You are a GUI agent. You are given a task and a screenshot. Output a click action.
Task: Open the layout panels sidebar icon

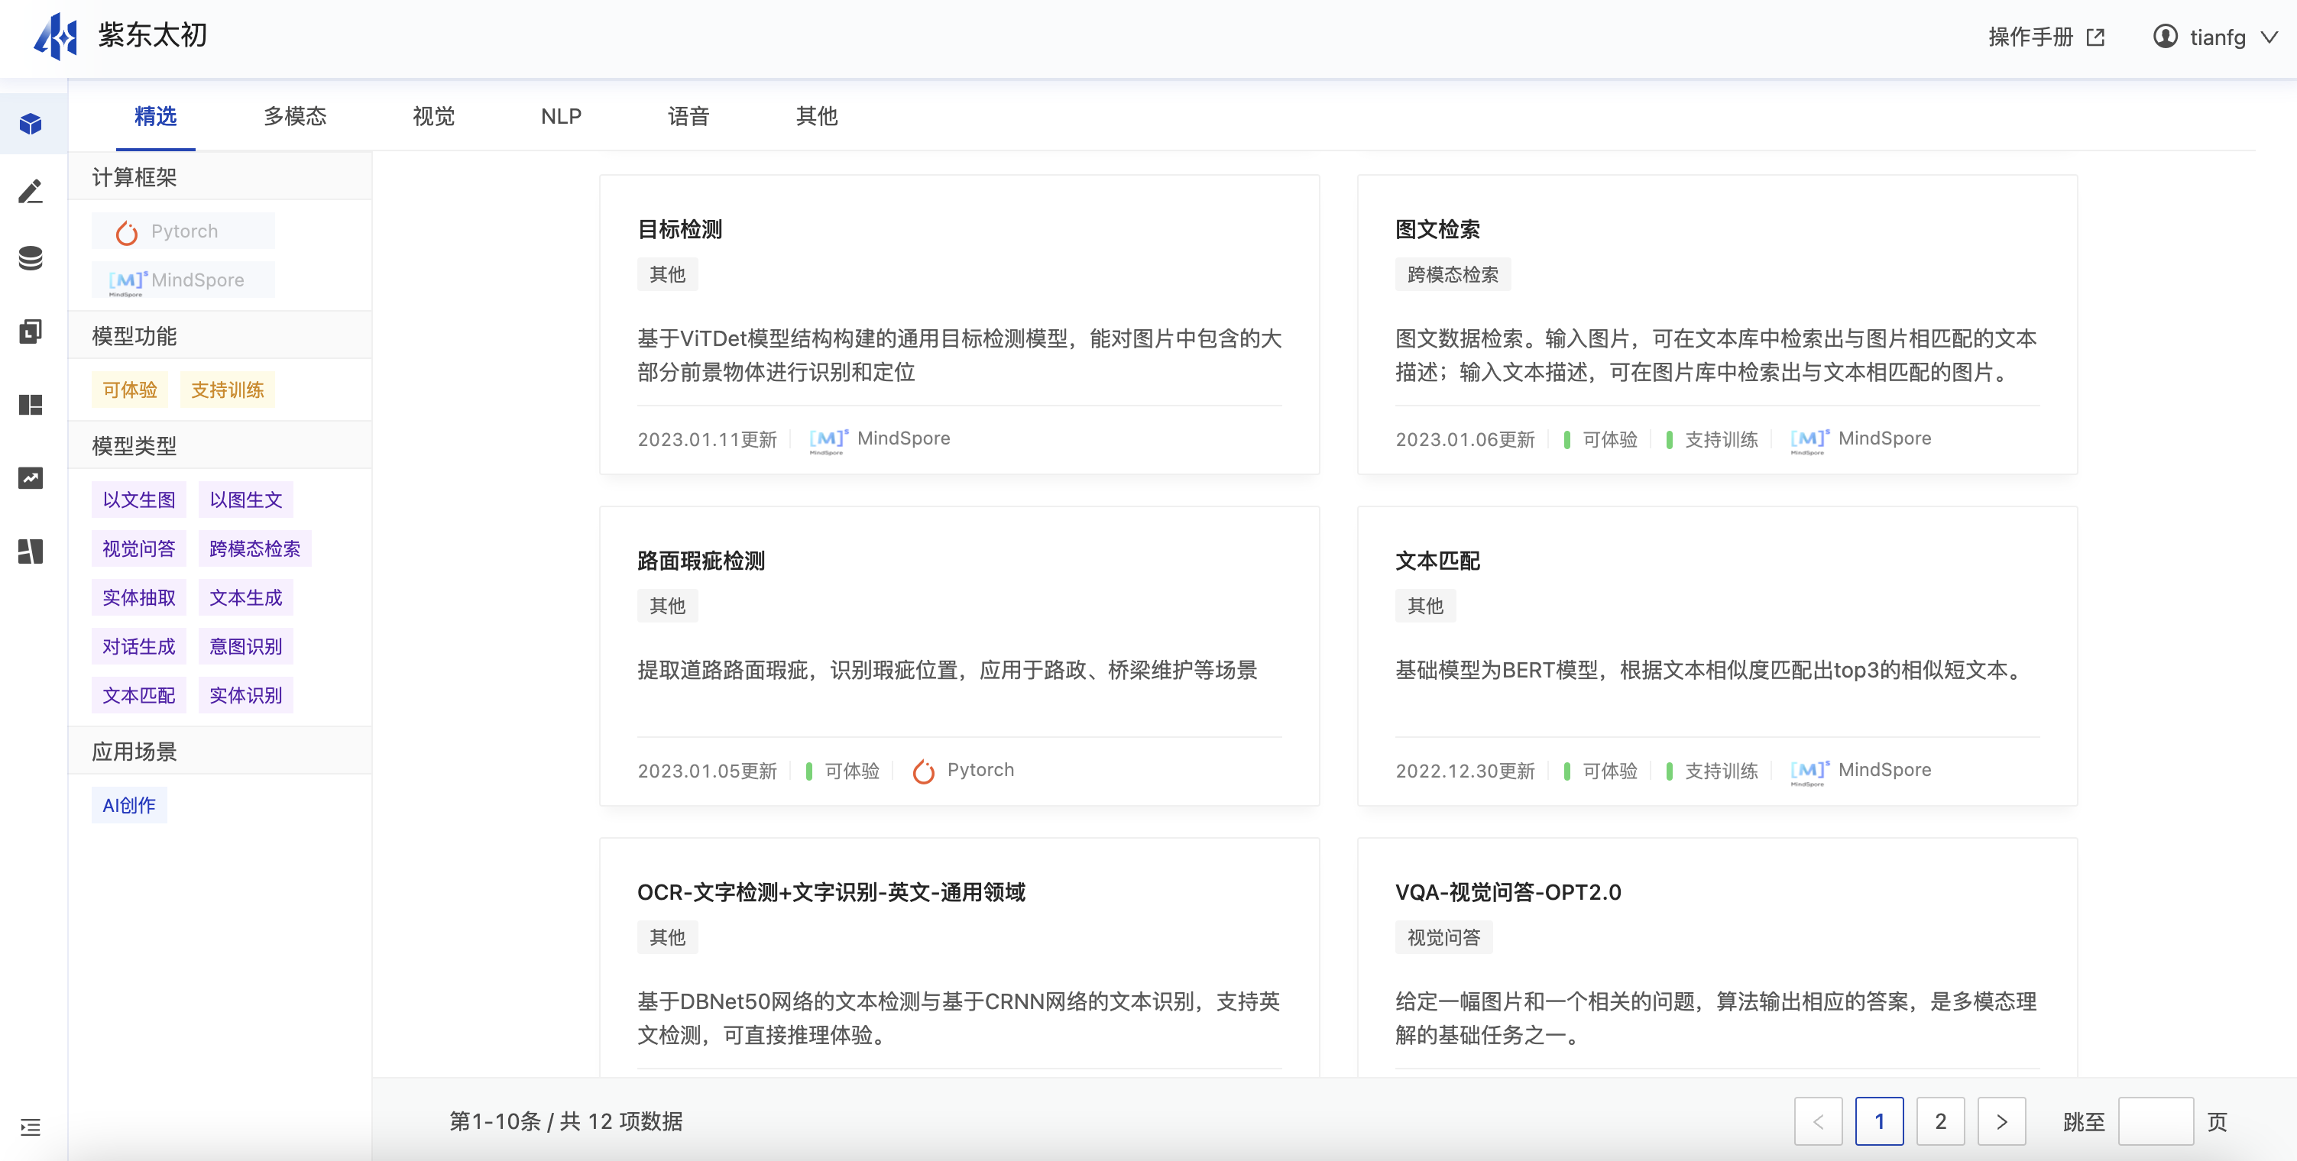tap(31, 551)
